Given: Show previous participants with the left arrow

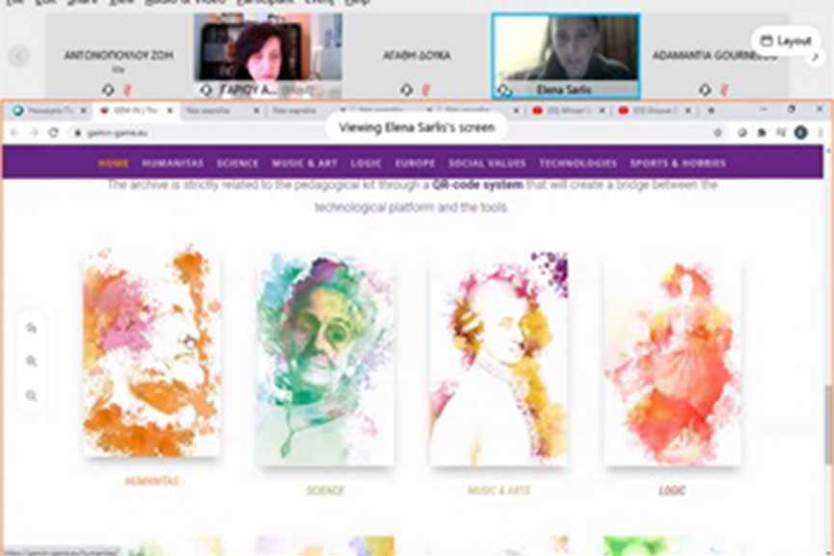Looking at the screenshot, I should click(19, 55).
